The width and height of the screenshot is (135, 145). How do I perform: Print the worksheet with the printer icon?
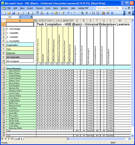[x=28, y=13]
